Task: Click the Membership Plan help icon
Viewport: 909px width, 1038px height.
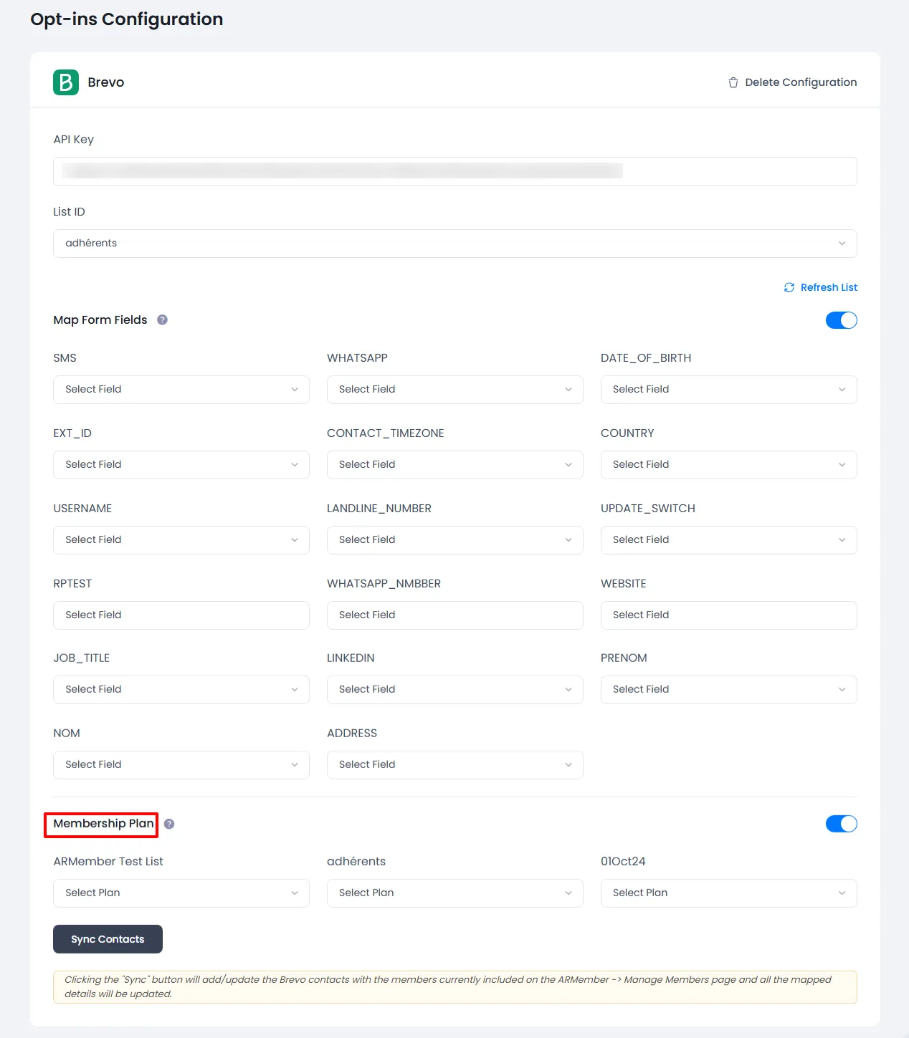Action: point(169,824)
